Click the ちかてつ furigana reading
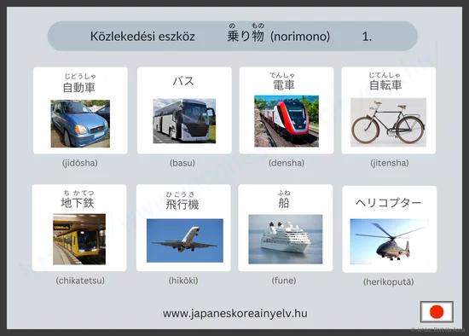Viewport: 469px width, 336px height. coord(78,193)
